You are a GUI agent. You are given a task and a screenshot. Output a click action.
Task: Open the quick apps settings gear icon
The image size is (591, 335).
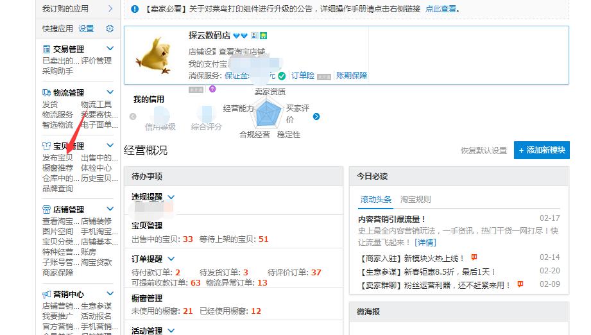click(x=110, y=29)
